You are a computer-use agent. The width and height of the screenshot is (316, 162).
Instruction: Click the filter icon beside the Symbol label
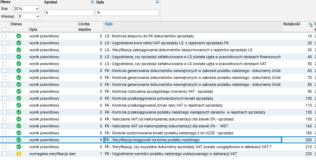pos(92,2)
